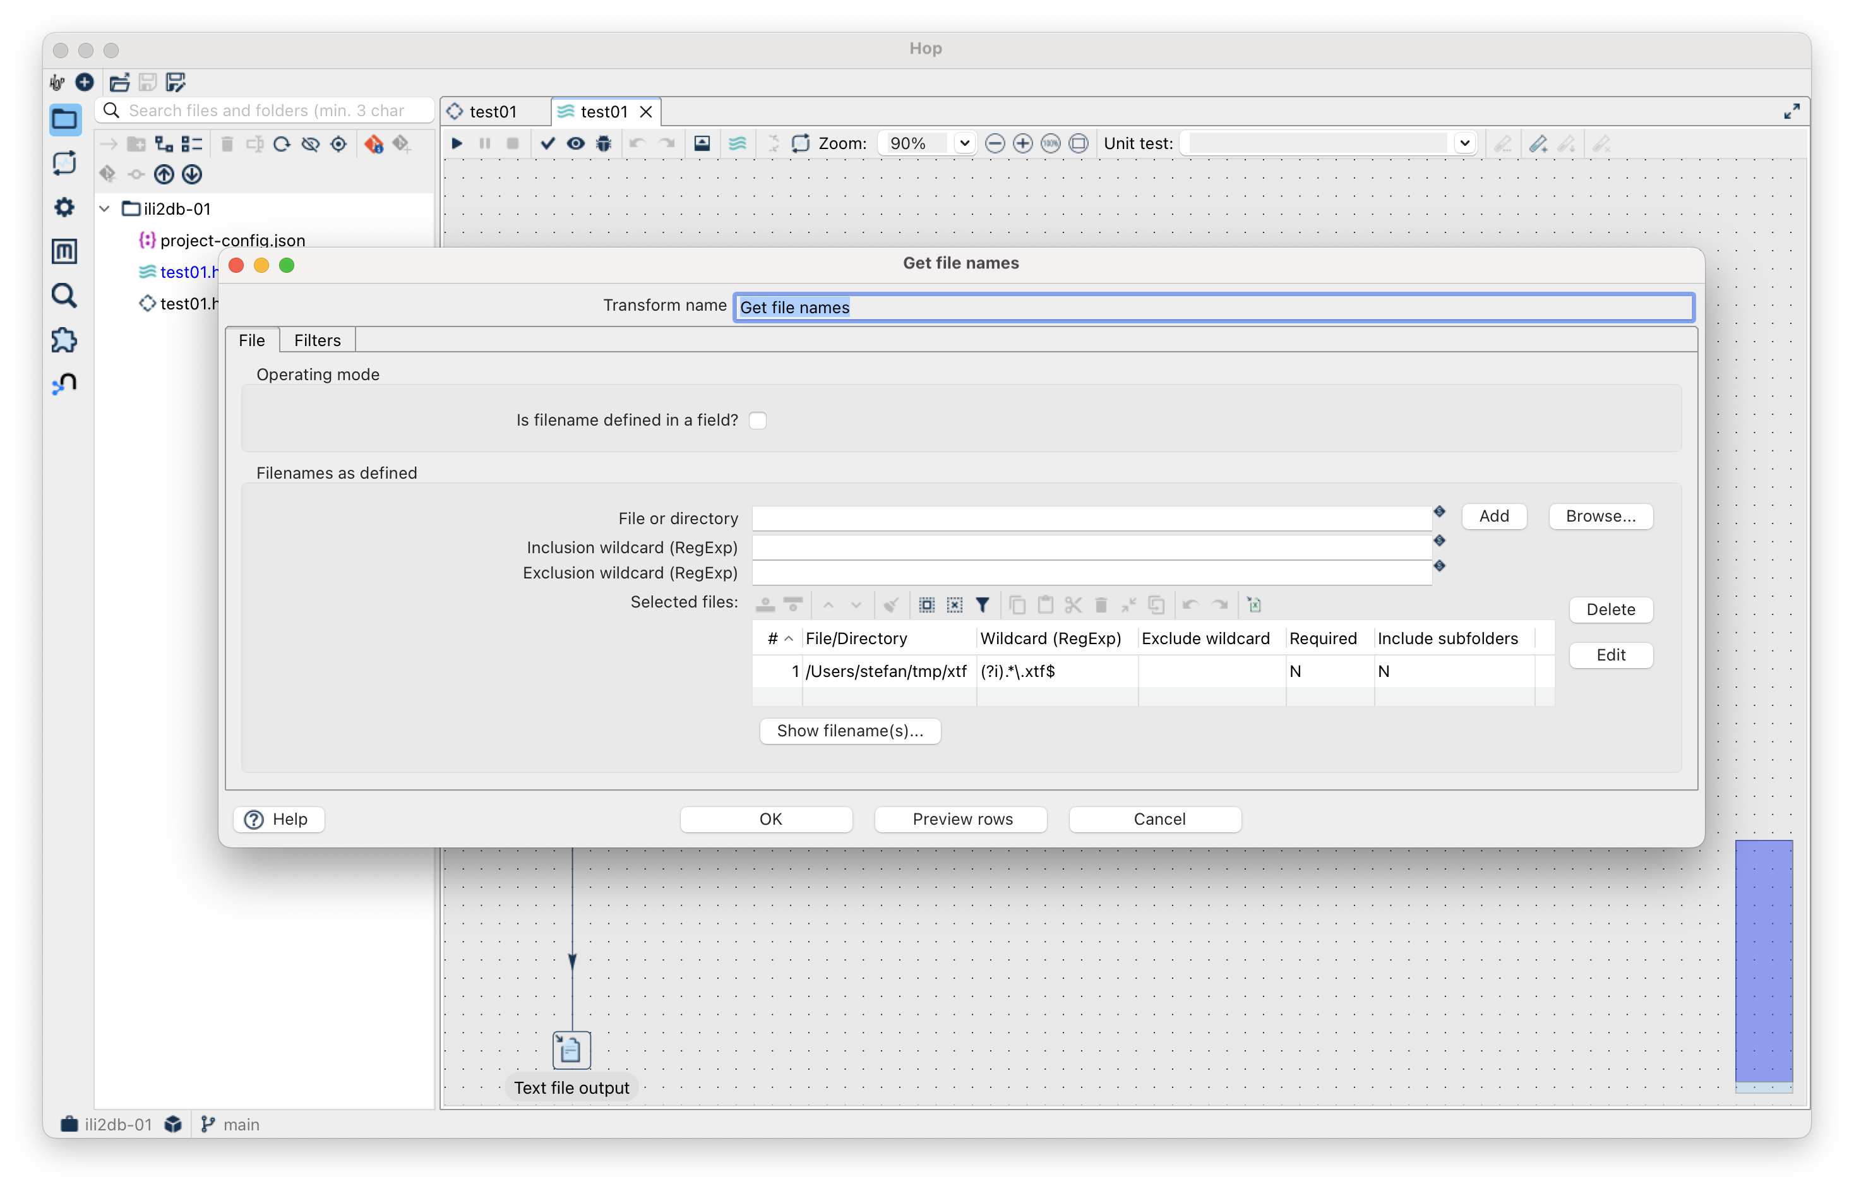Click the Inclusion wildcard (RegExp) input field
1854x1191 pixels.
coord(1091,548)
